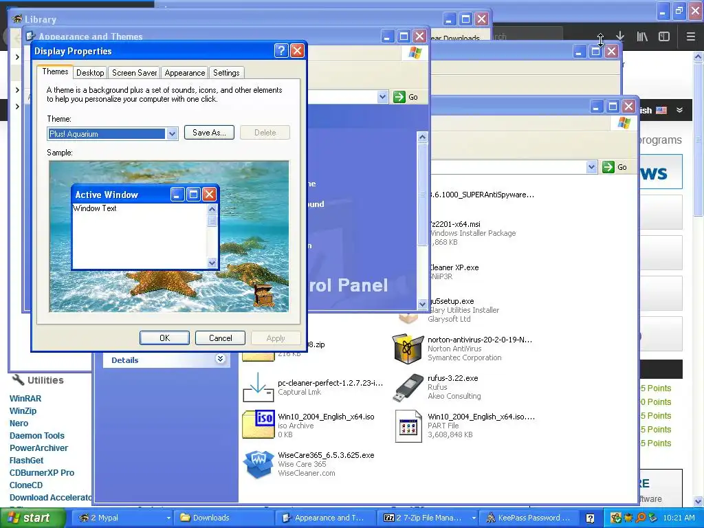The height and width of the screenshot is (528, 704).
Task: Select the pc-cleaner-perfect download icon
Action: coord(258,387)
